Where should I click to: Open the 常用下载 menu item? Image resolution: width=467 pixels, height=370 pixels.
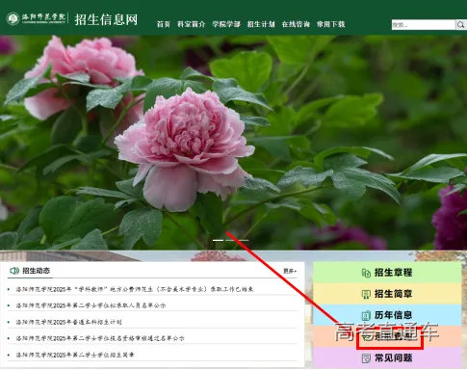pyautogui.click(x=331, y=24)
